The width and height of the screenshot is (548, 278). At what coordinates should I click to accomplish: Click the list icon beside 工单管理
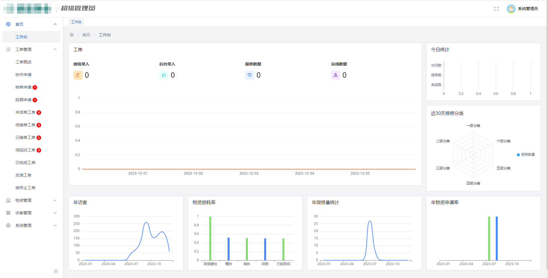click(x=8, y=49)
